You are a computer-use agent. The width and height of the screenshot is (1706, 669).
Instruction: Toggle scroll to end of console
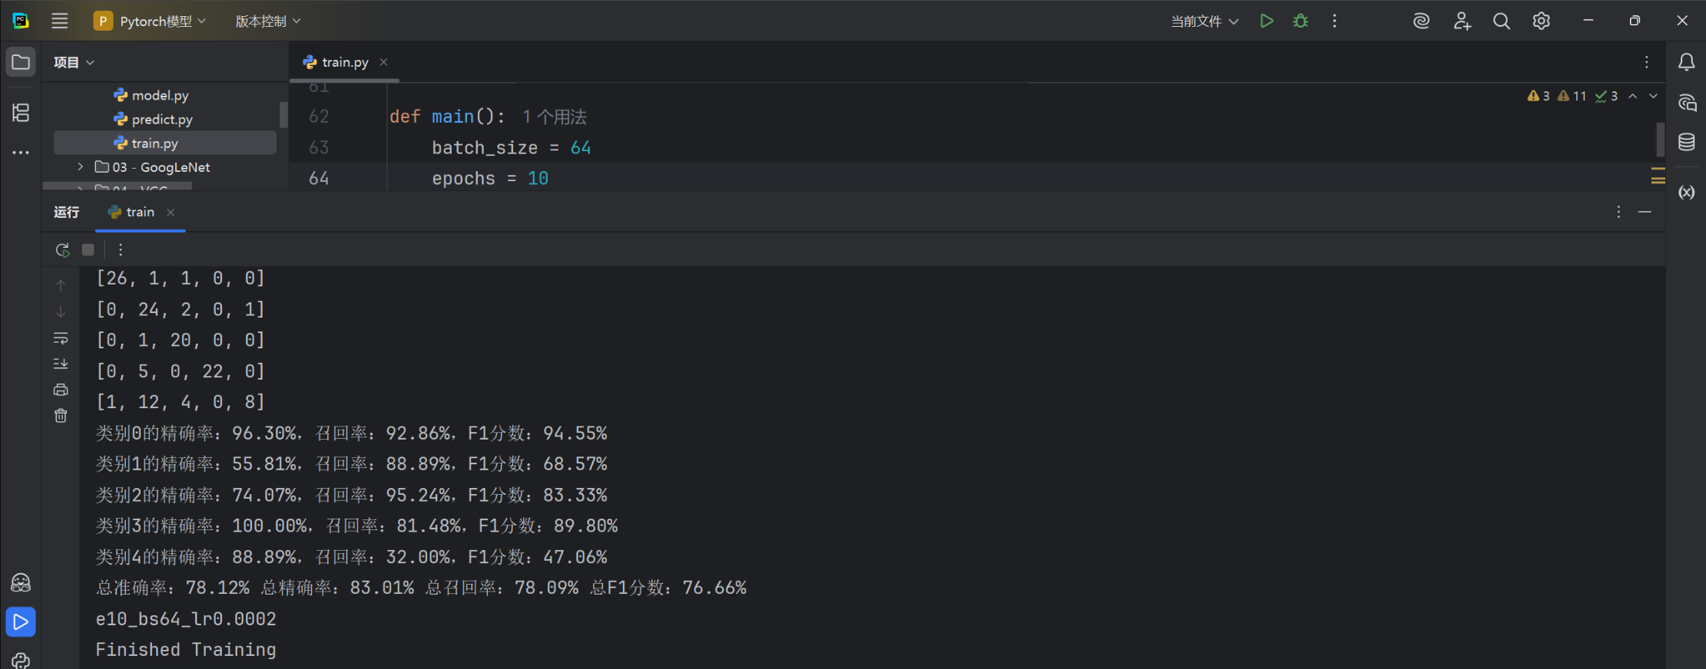(61, 364)
